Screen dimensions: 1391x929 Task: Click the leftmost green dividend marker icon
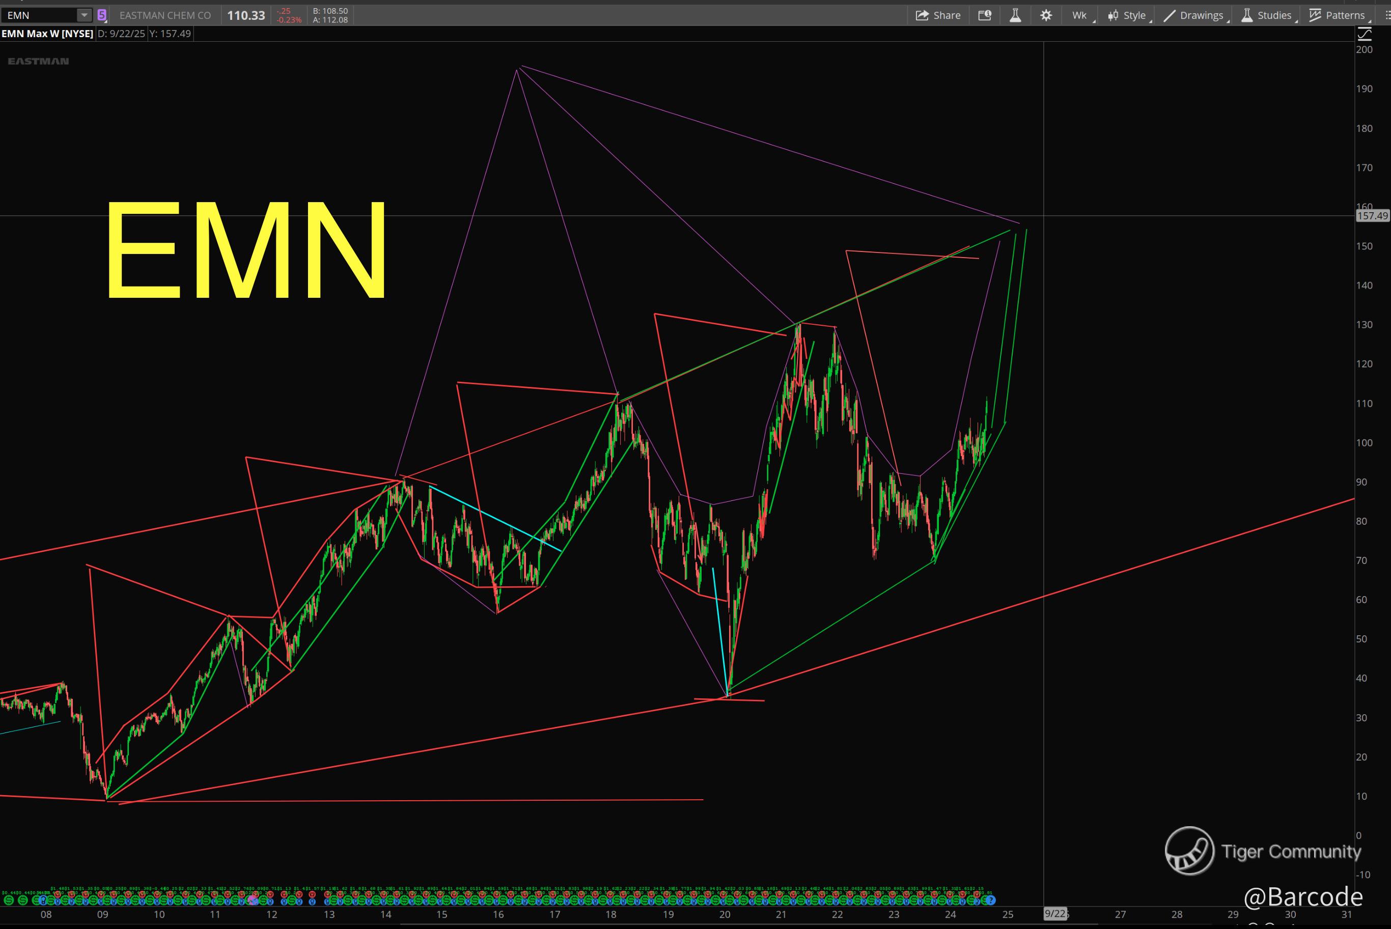[9, 900]
